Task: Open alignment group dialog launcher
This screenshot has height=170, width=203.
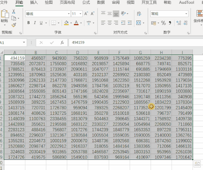Action: [x=145, y=33]
